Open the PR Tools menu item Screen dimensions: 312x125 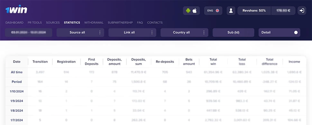click(x=35, y=23)
